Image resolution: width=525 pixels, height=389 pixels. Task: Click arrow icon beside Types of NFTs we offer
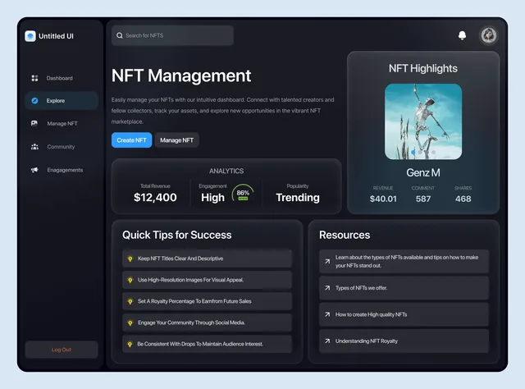[327, 288]
